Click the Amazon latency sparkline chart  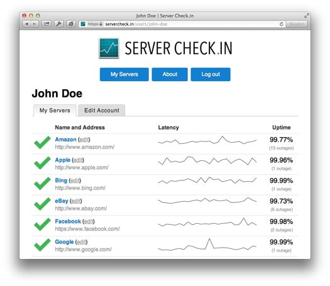(207, 140)
